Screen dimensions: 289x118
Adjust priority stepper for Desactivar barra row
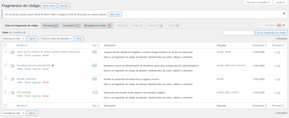point(279,66)
